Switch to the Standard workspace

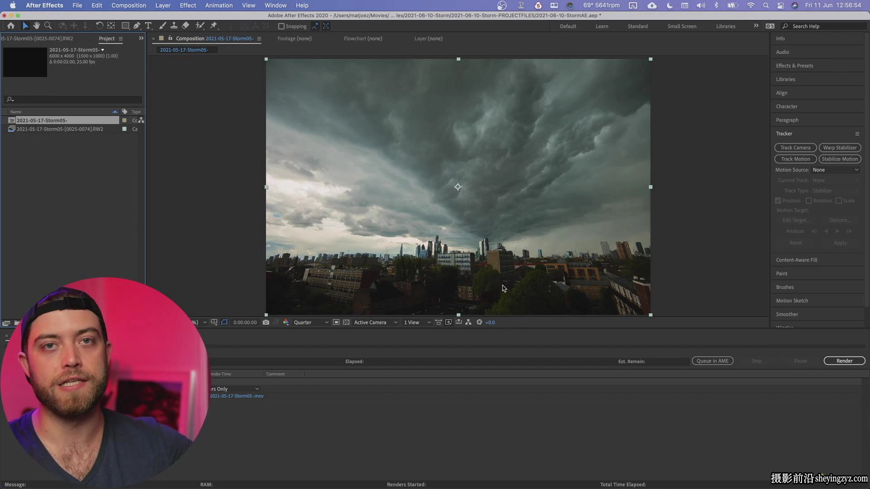[x=638, y=26]
